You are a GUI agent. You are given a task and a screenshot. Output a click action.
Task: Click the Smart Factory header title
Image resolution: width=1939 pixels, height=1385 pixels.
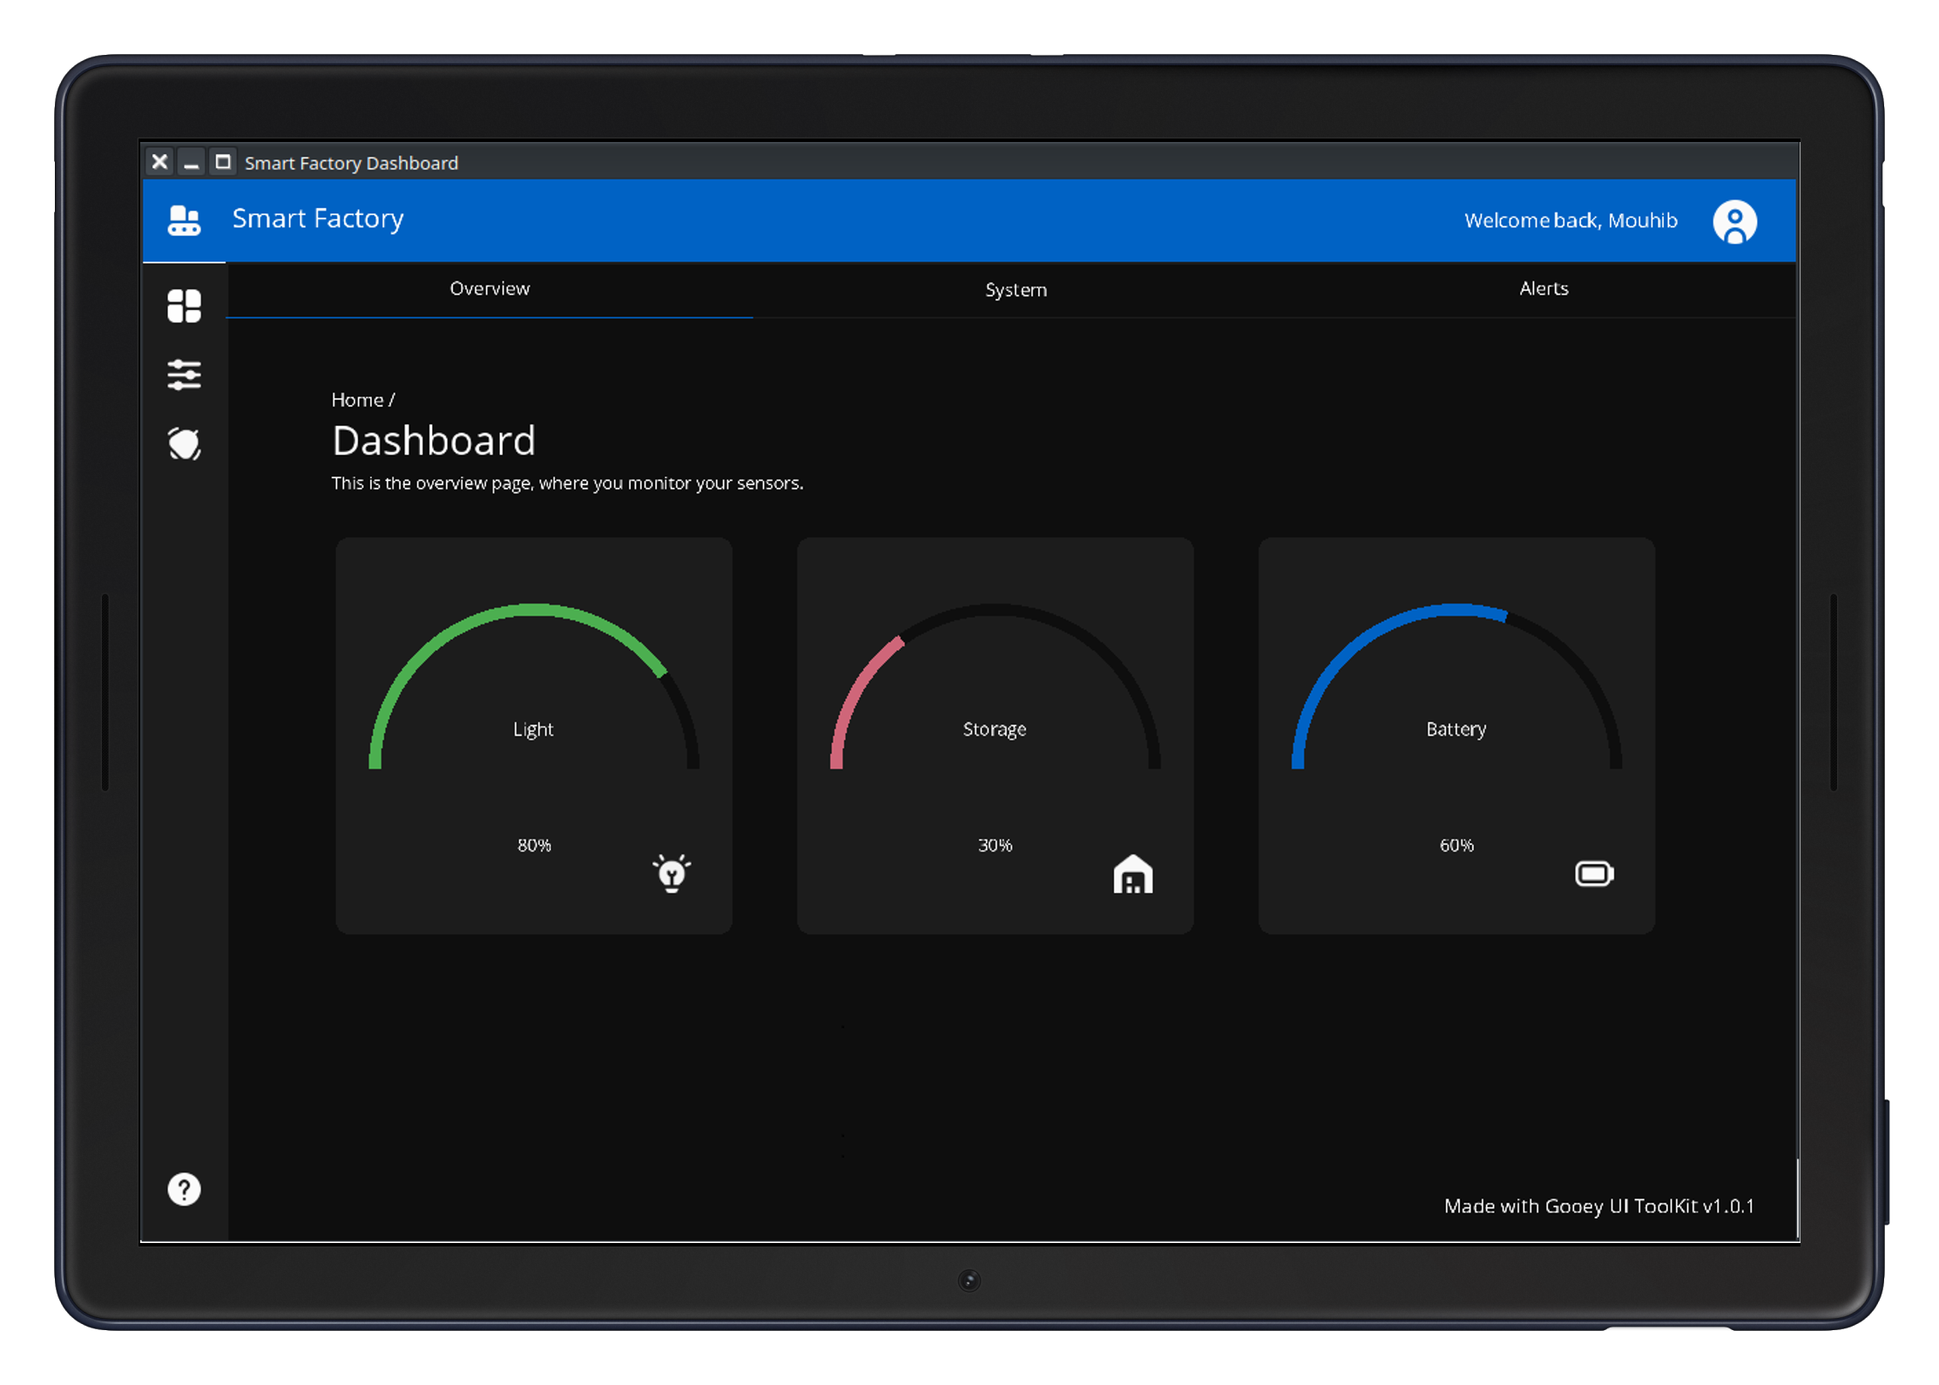click(x=318, y=219)
